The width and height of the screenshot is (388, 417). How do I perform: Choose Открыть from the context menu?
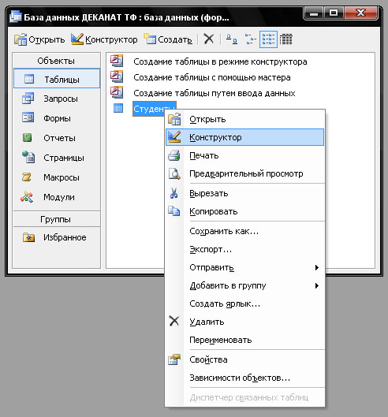pyautogui.click(x=244, y=119)
